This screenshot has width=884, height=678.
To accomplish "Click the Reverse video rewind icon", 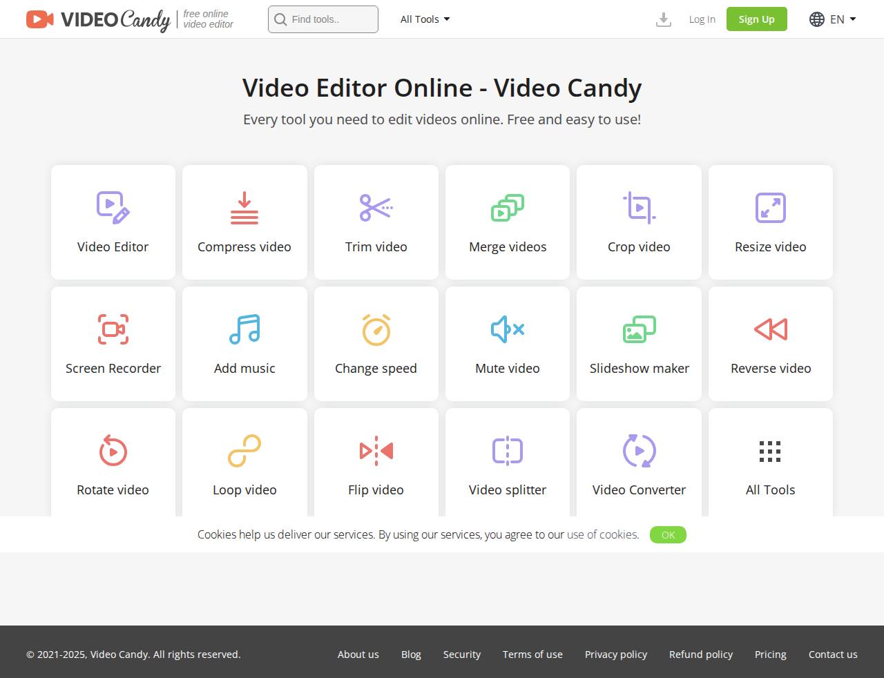I will click(x=771, y=329).
